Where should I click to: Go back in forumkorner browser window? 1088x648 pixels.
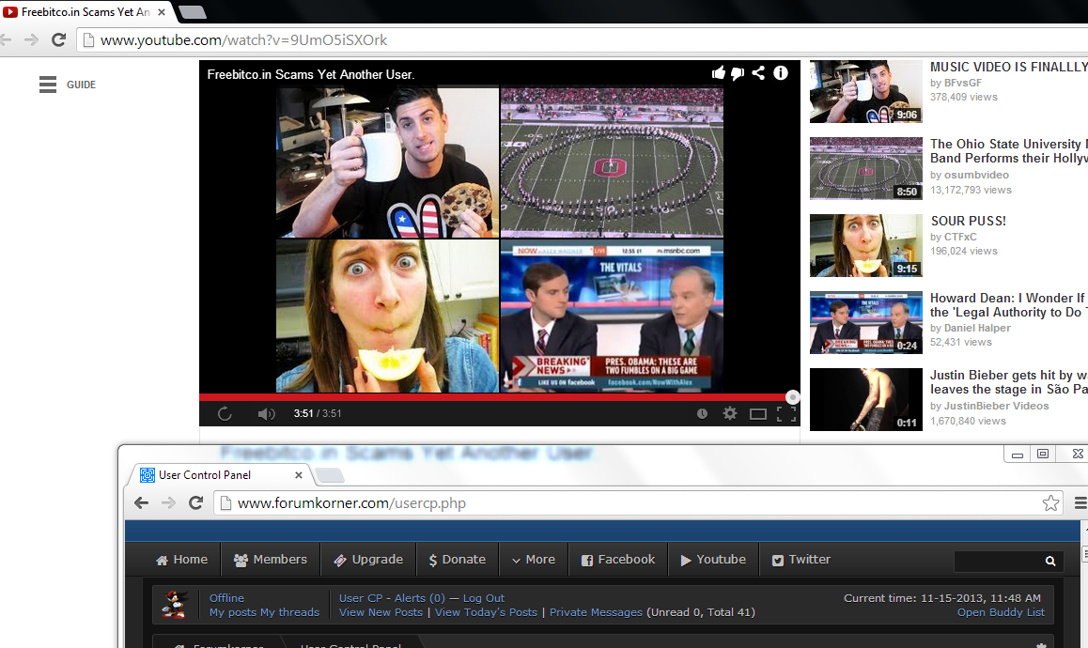(x=142, y=503)
